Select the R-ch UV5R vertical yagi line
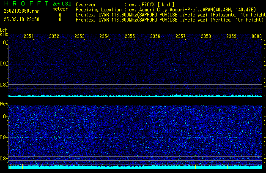Image resolution: width=266 pixels, height=173 pixels. coord(170,20)
